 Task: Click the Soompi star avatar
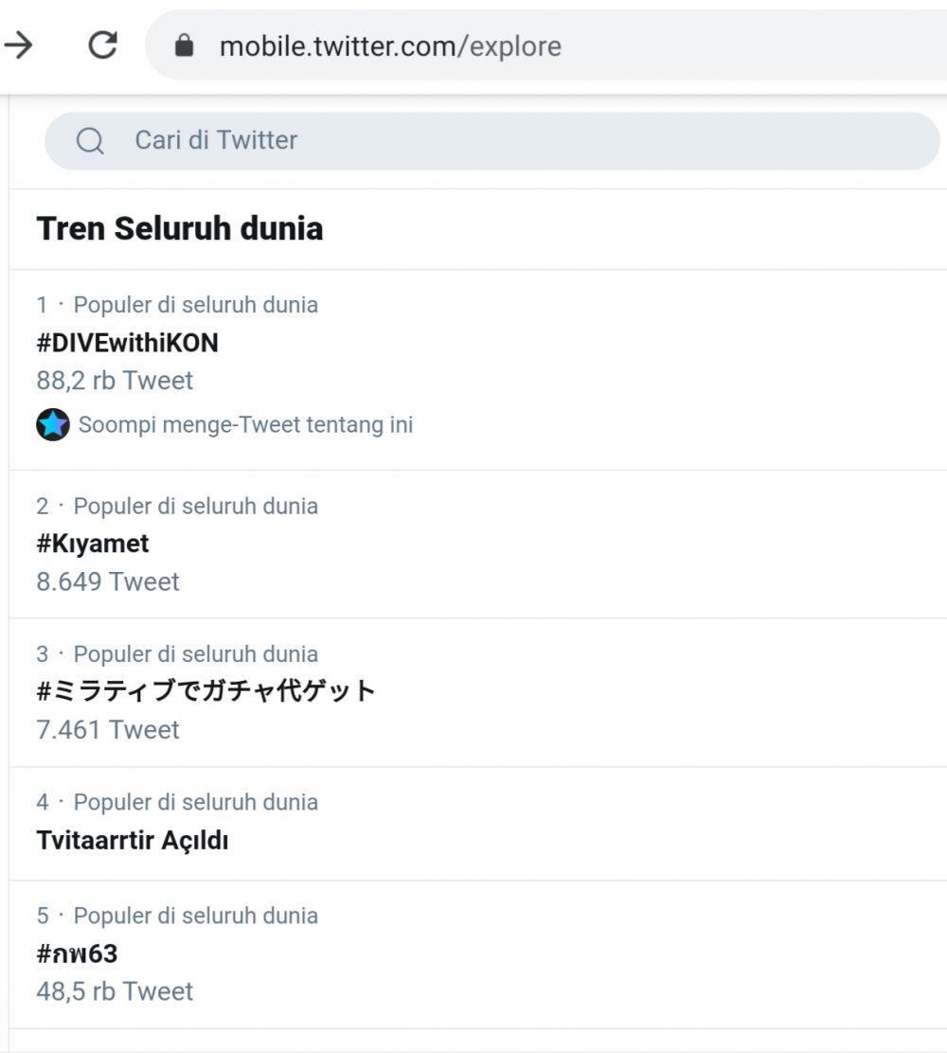point(53,424)
